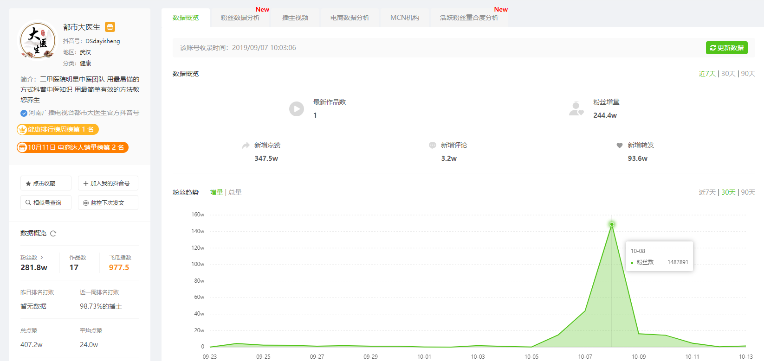This screenshot has width=764, height=361.
Task: Open the 健康排行榜周榜第1名 badge link
Action: pyautogui.click(x=58, y=130)
